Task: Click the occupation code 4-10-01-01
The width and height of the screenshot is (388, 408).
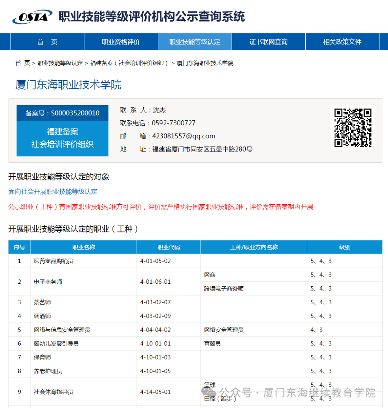Action: pos(155,344)
